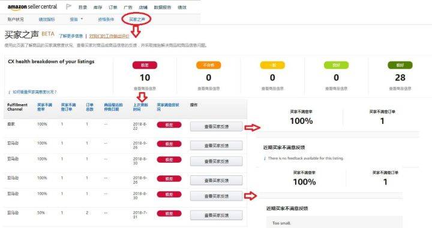Open the 如何衡量买家满意度状况 help link

(34, 92)
